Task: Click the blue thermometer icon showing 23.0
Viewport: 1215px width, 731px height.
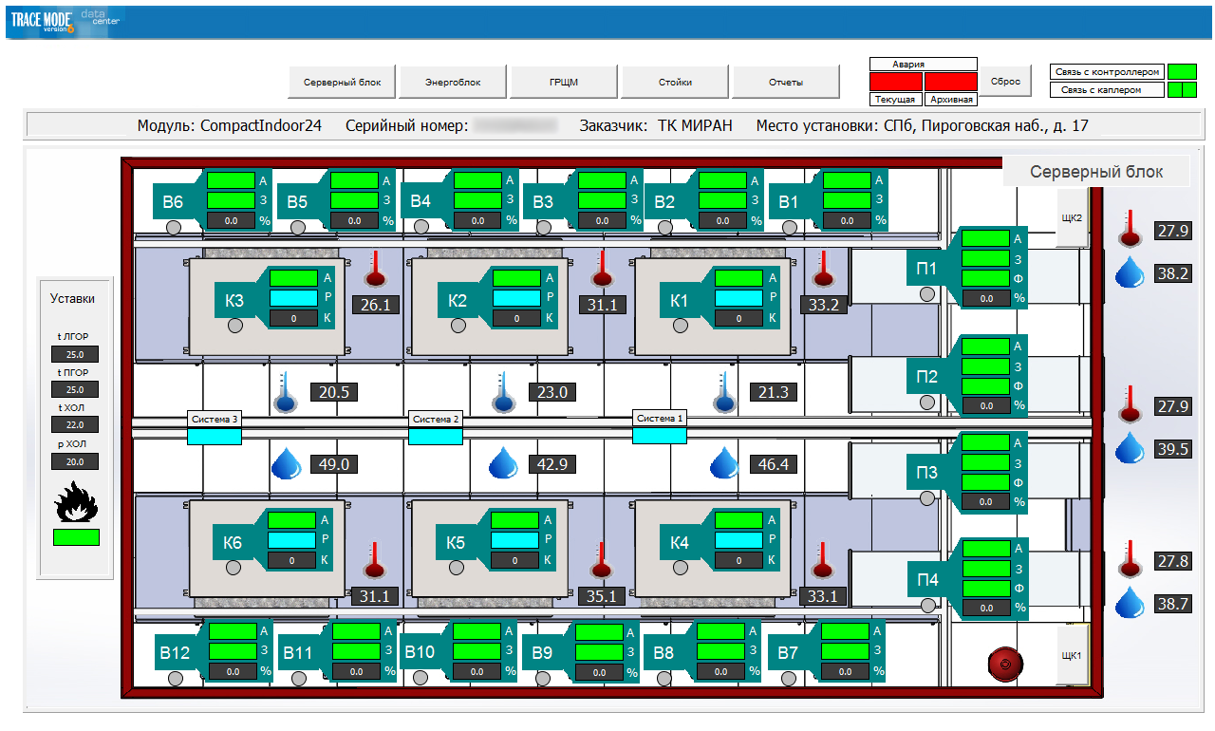Action: [x=502, y=392]
